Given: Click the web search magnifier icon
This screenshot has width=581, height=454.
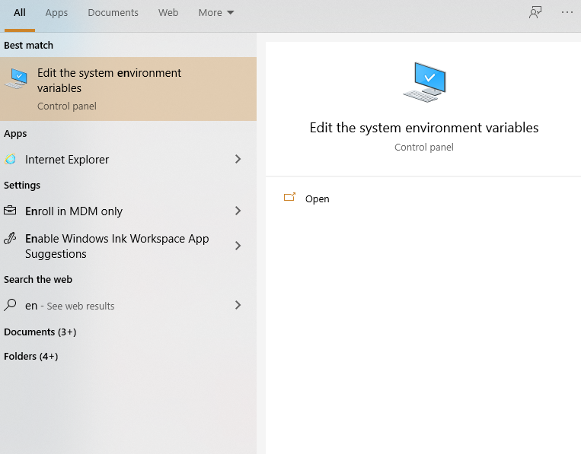Looking at the screenshot, I should pos(11,306).
